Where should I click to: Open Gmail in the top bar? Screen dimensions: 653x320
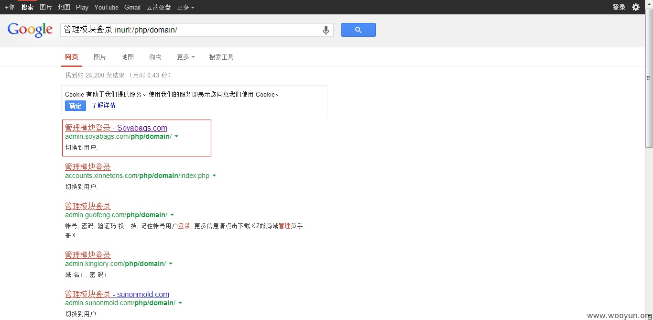pos(132,7)
